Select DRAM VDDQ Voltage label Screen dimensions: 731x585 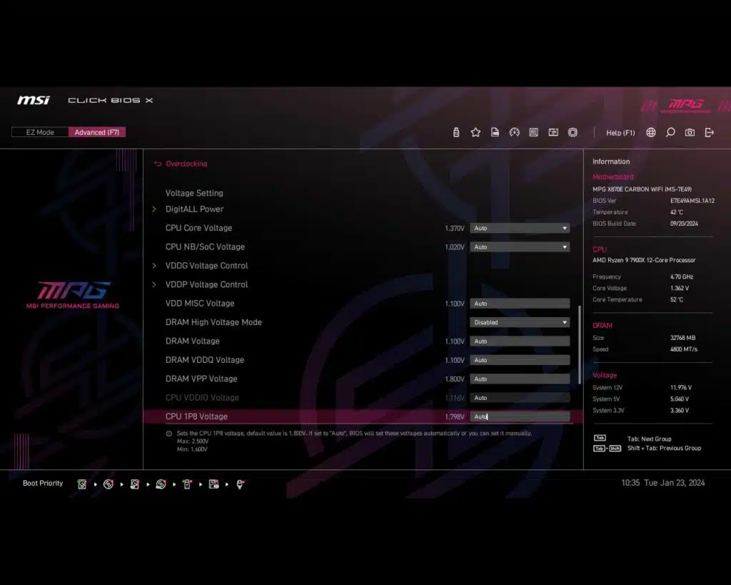coord(205,360)
